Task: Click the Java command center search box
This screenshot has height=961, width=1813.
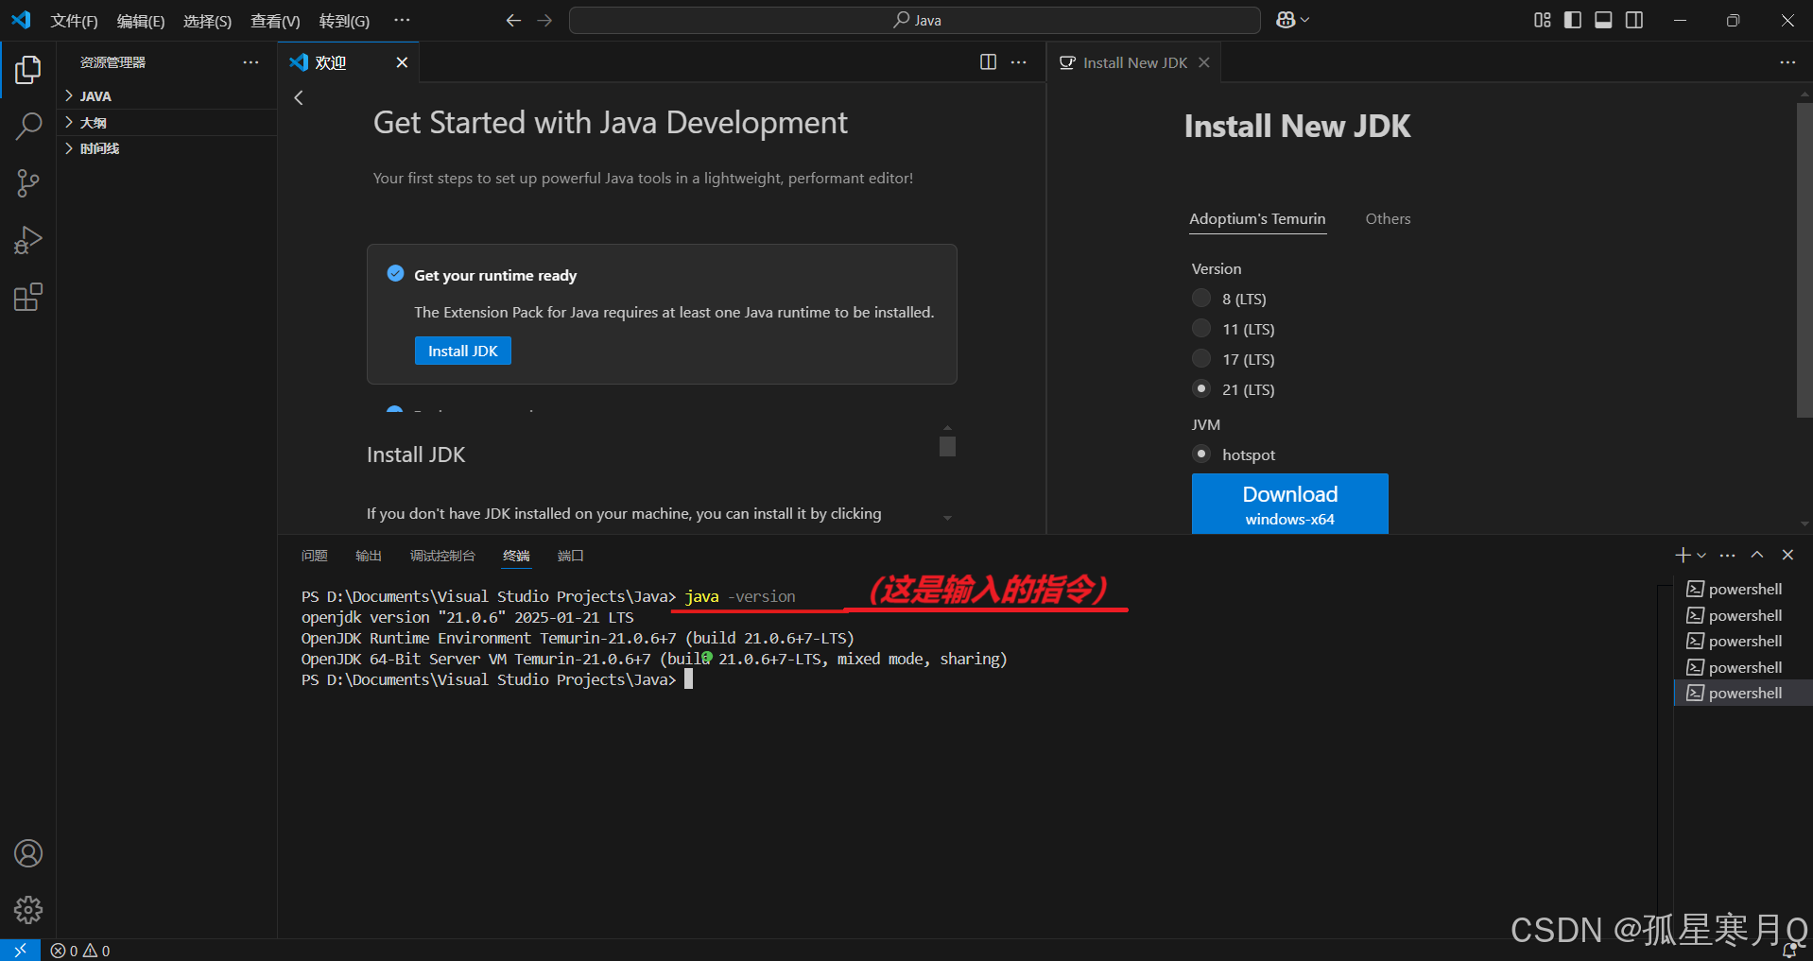Action: [915, 20]
